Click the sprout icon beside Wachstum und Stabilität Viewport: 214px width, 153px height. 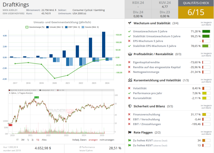click(x=130, y=23)
